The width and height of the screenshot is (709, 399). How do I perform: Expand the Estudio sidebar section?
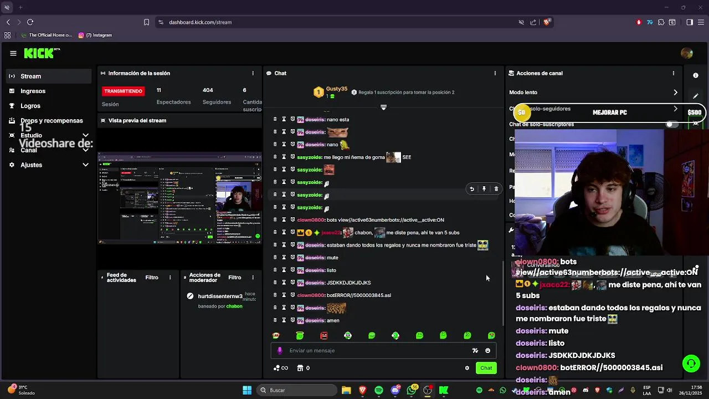(x=86, y=135)
